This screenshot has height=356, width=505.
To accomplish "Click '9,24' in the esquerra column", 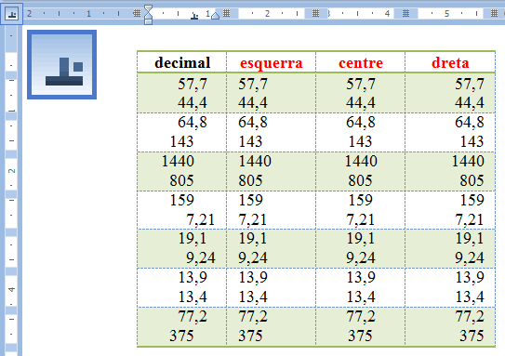I will (x=253, y=258).
